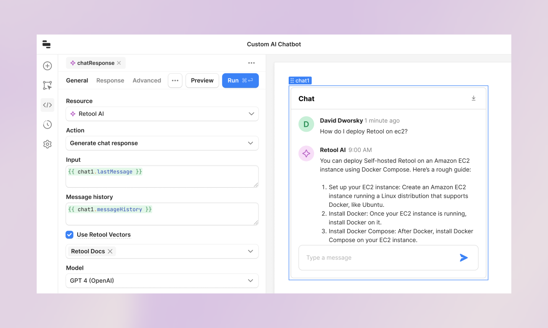
Task: Click the Message history field
Action: pos(162,214)
